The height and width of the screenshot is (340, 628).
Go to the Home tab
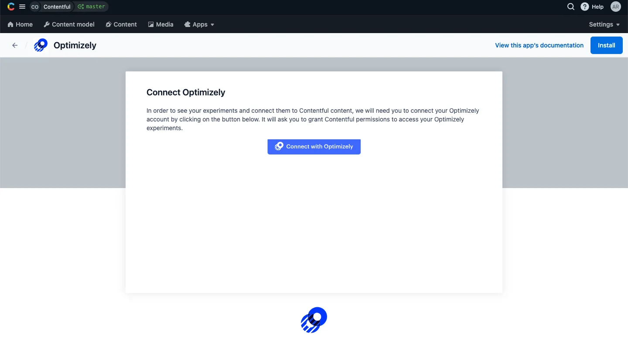click(x=20, y=24)
